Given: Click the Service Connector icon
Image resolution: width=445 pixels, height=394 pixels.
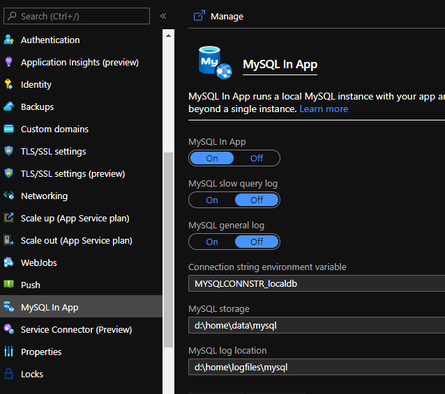Looking at the screenshot, I should click(x=9, y=329).
